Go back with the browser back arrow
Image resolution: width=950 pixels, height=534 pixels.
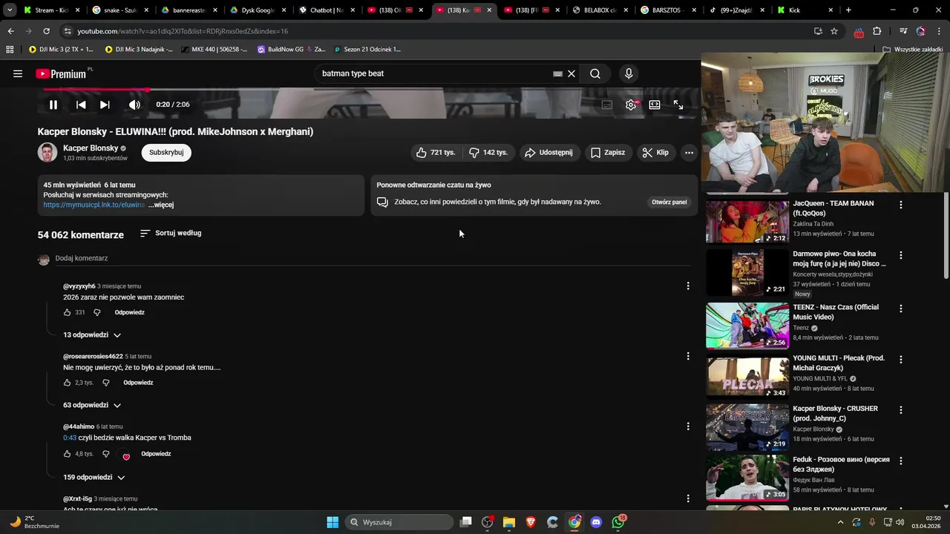(10, 31)
